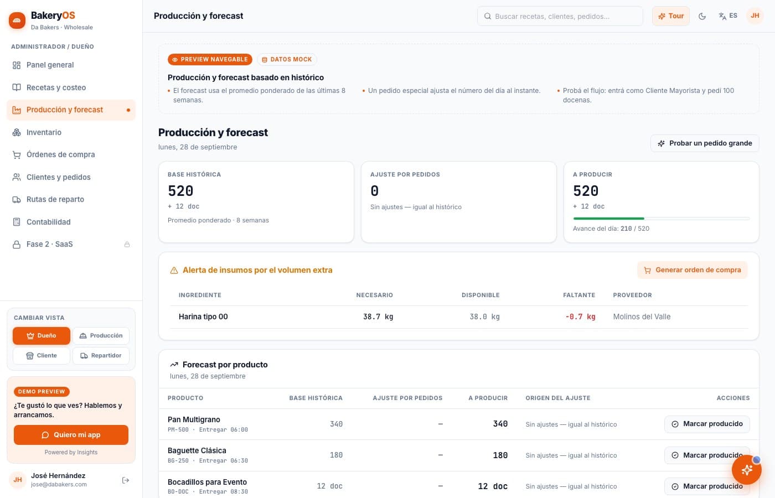
Task: Click the warning triangle icon in insumos alert
Action: 174,271
